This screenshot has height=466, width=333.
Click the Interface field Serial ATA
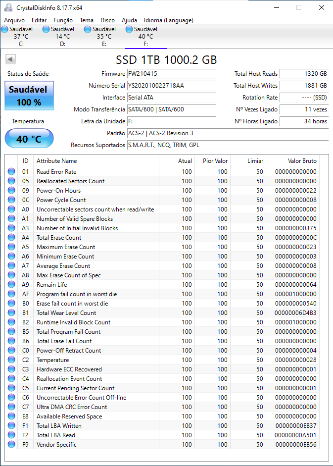point(171,98)
